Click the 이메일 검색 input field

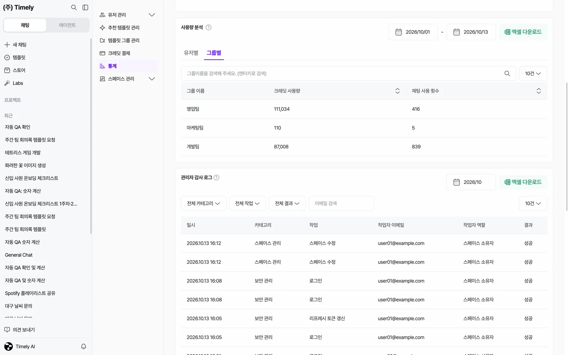click(x=341, y=203)
